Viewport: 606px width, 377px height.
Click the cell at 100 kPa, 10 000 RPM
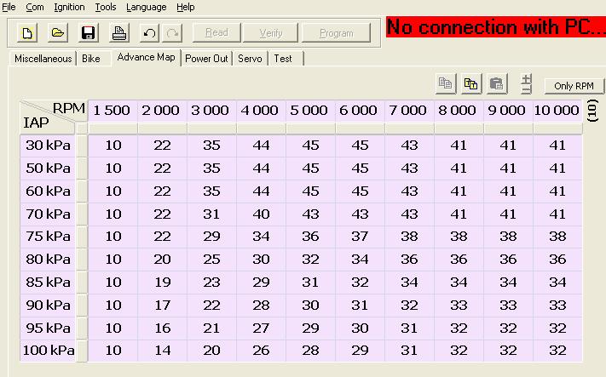[557, 350]
